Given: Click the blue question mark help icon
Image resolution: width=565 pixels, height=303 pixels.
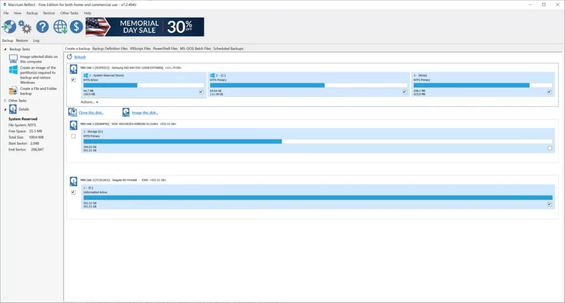Looking at the screenshot, I should [x=42, y=26].
